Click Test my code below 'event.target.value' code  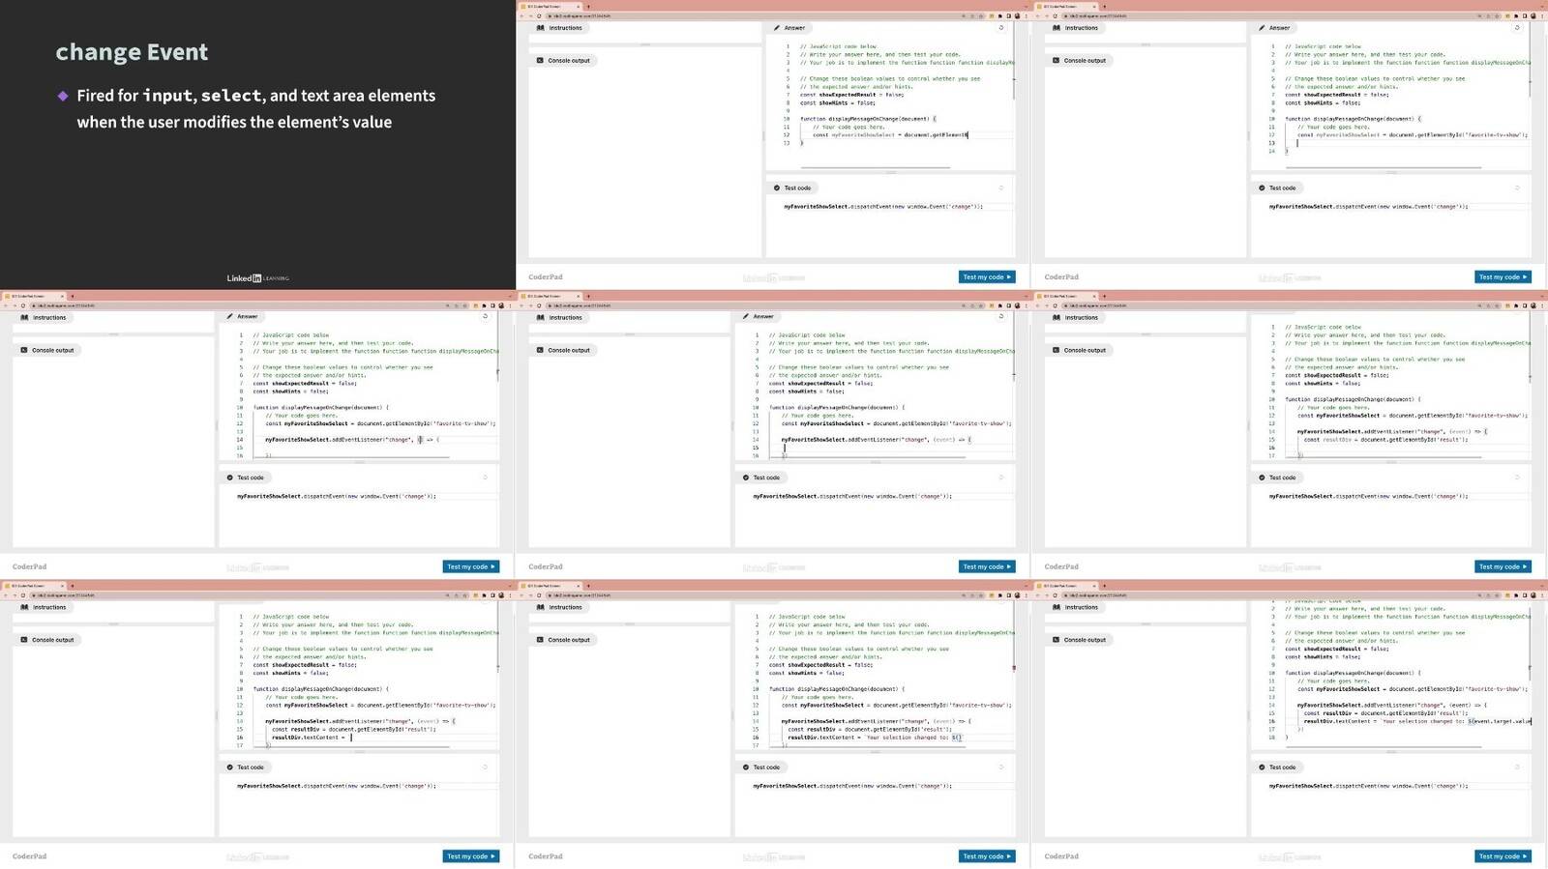pos(1503,856)
